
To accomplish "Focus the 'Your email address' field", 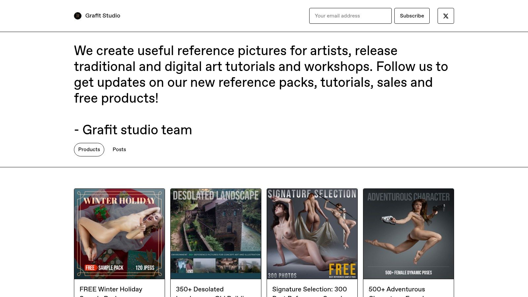I will pyautogui.click(x=350, y=16).
